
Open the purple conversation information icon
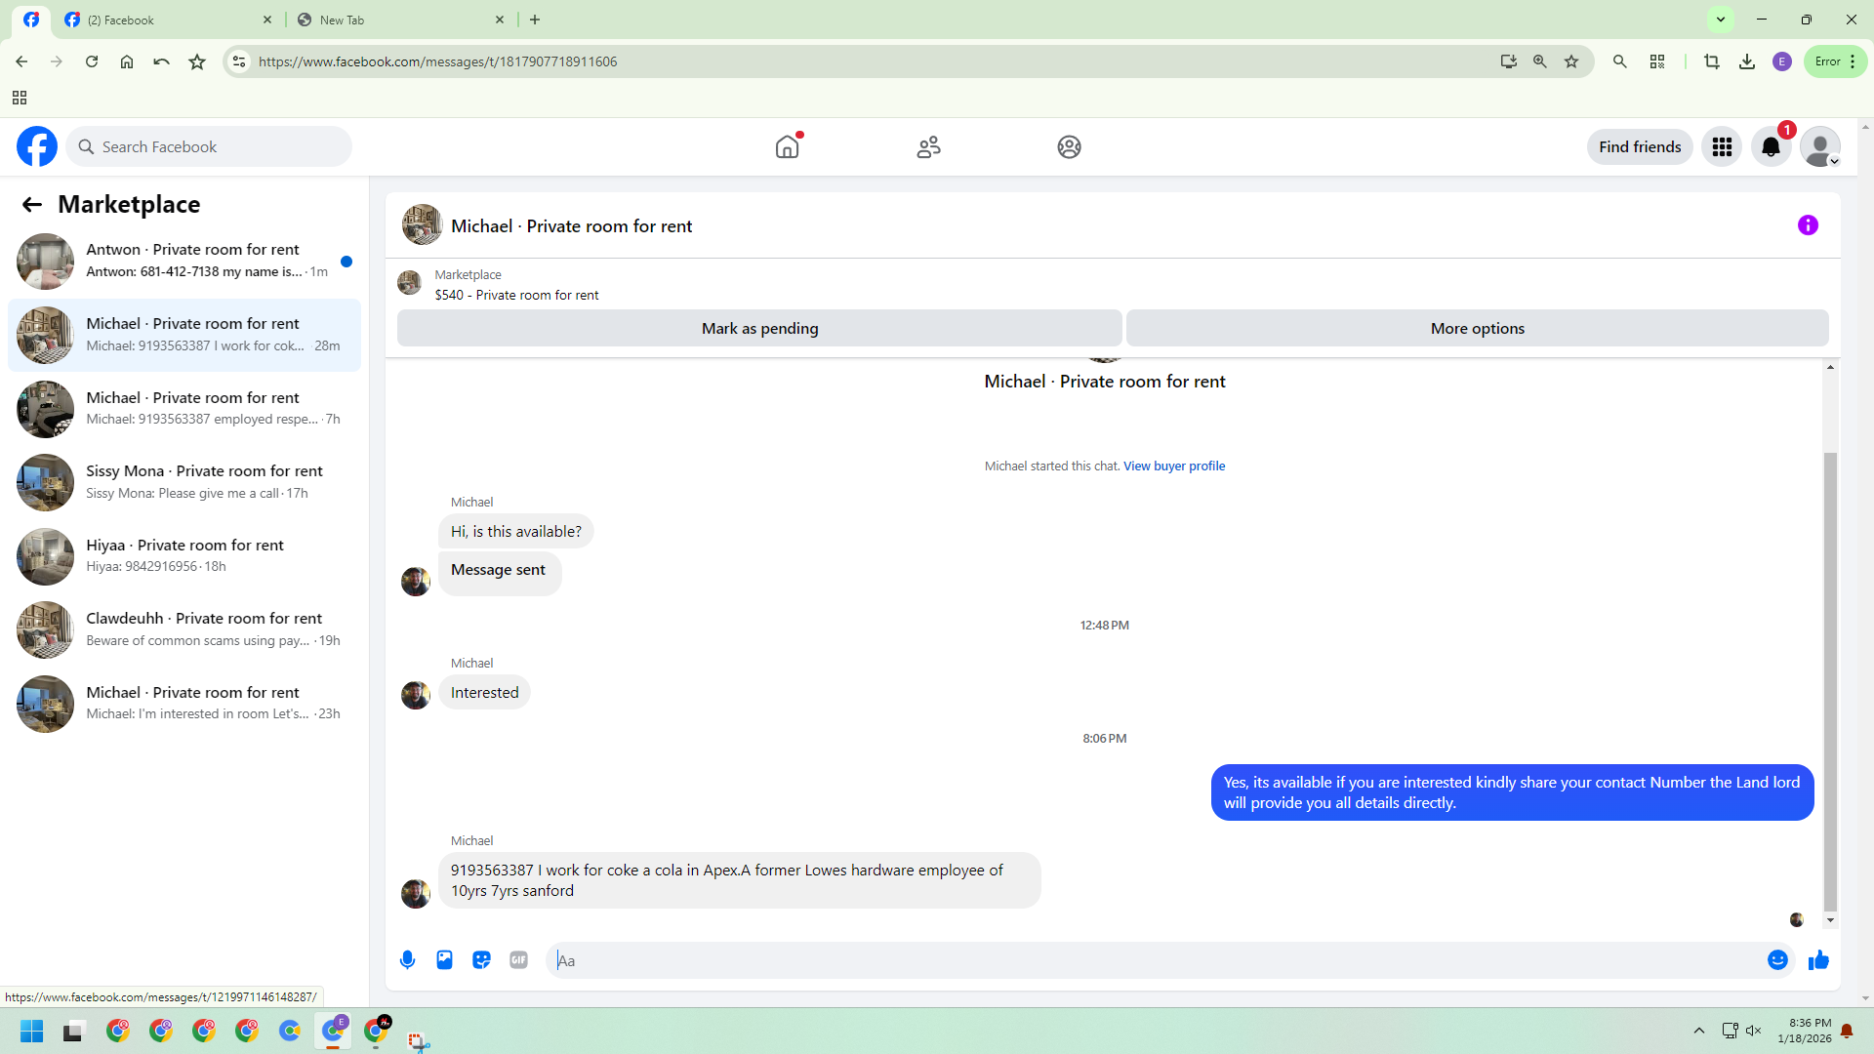pos(1808,225)
